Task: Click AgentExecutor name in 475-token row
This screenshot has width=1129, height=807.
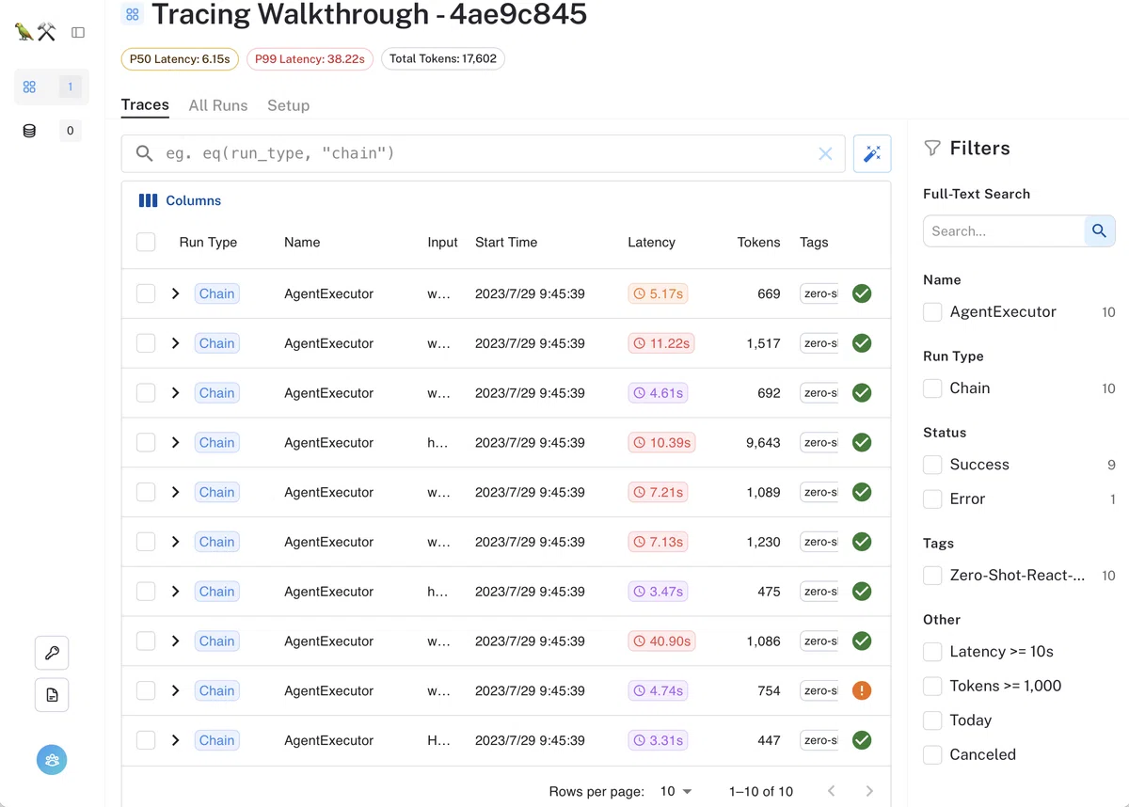Action: (328, 592)
